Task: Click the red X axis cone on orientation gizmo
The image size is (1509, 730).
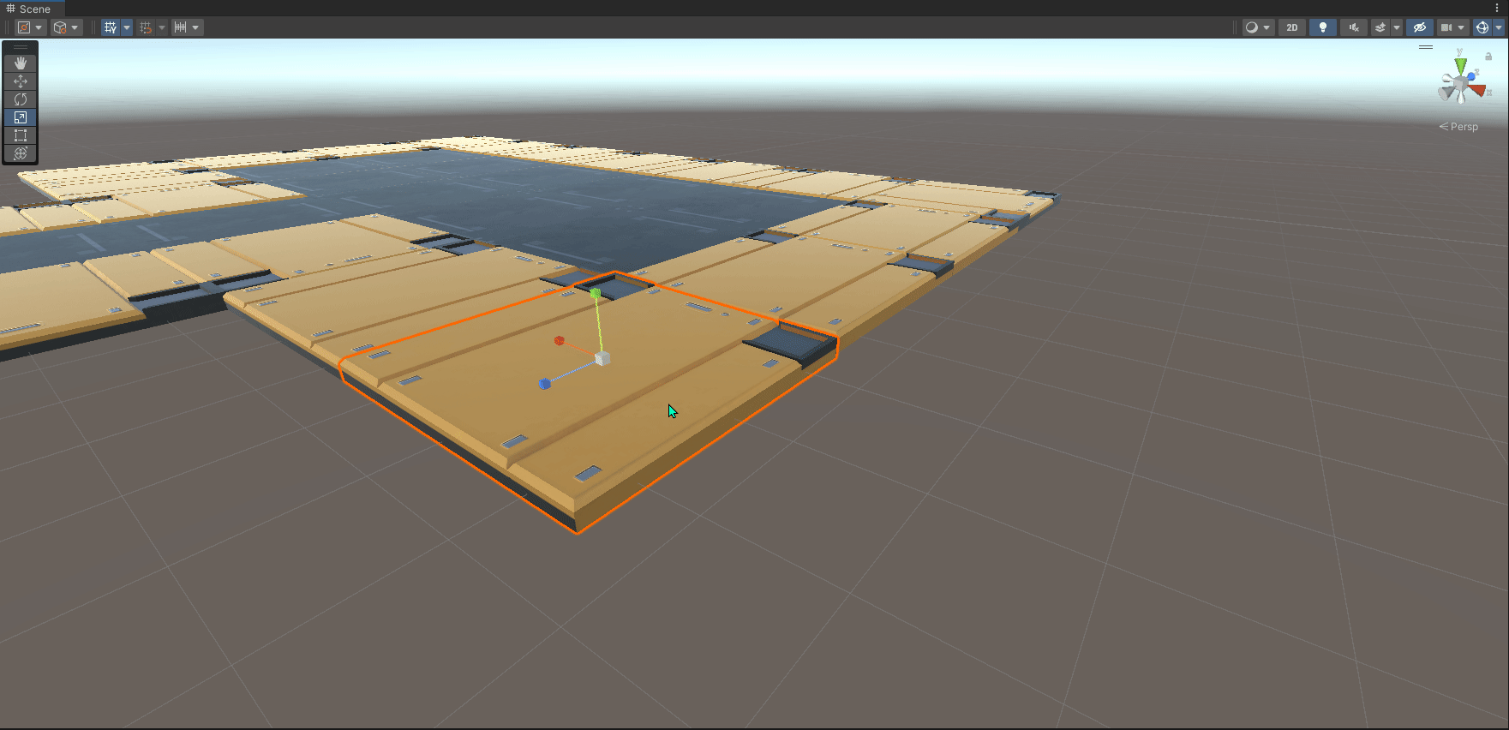Action: (1477, 89)
